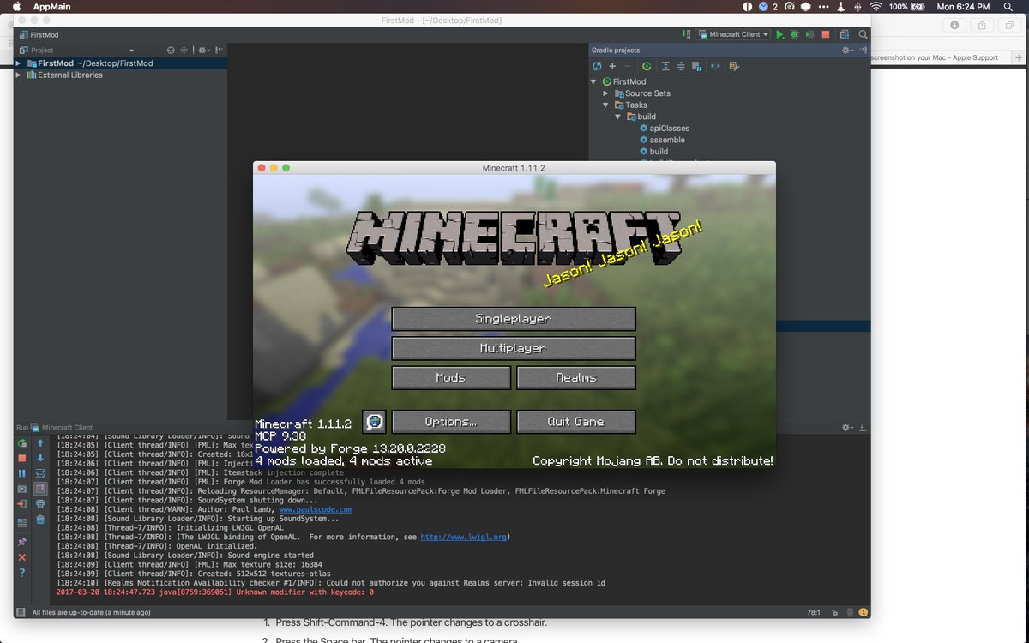The width and height of the screenshot is (1029, 643).
Task: Pin the Run tab
Action: [21, 542]
